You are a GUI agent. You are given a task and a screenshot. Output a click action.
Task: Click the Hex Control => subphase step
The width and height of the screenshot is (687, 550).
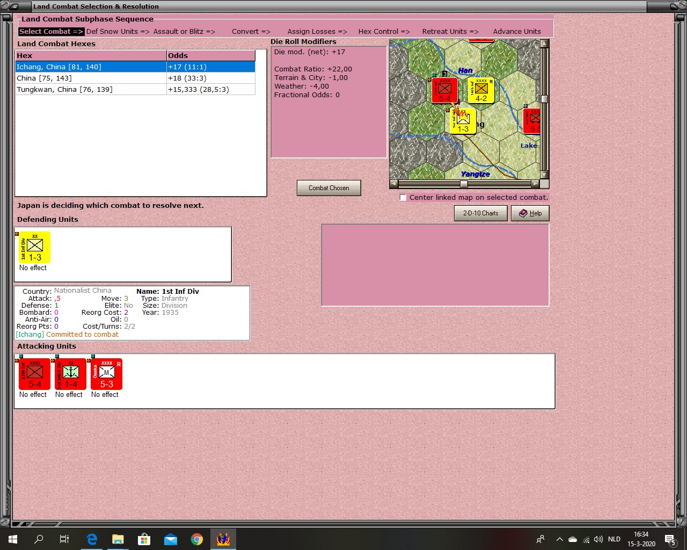384,32
